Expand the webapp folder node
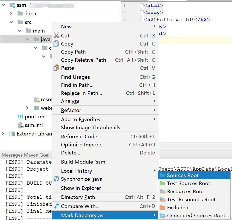The image size is (232, 220). (27, 108)
